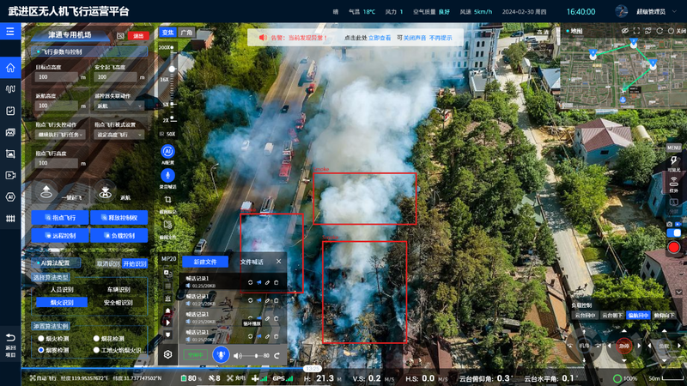The width and height of the screenshot is (687, 386).
Task: Open the hamburger menu in the sidebar
Action: coord(10,32)
